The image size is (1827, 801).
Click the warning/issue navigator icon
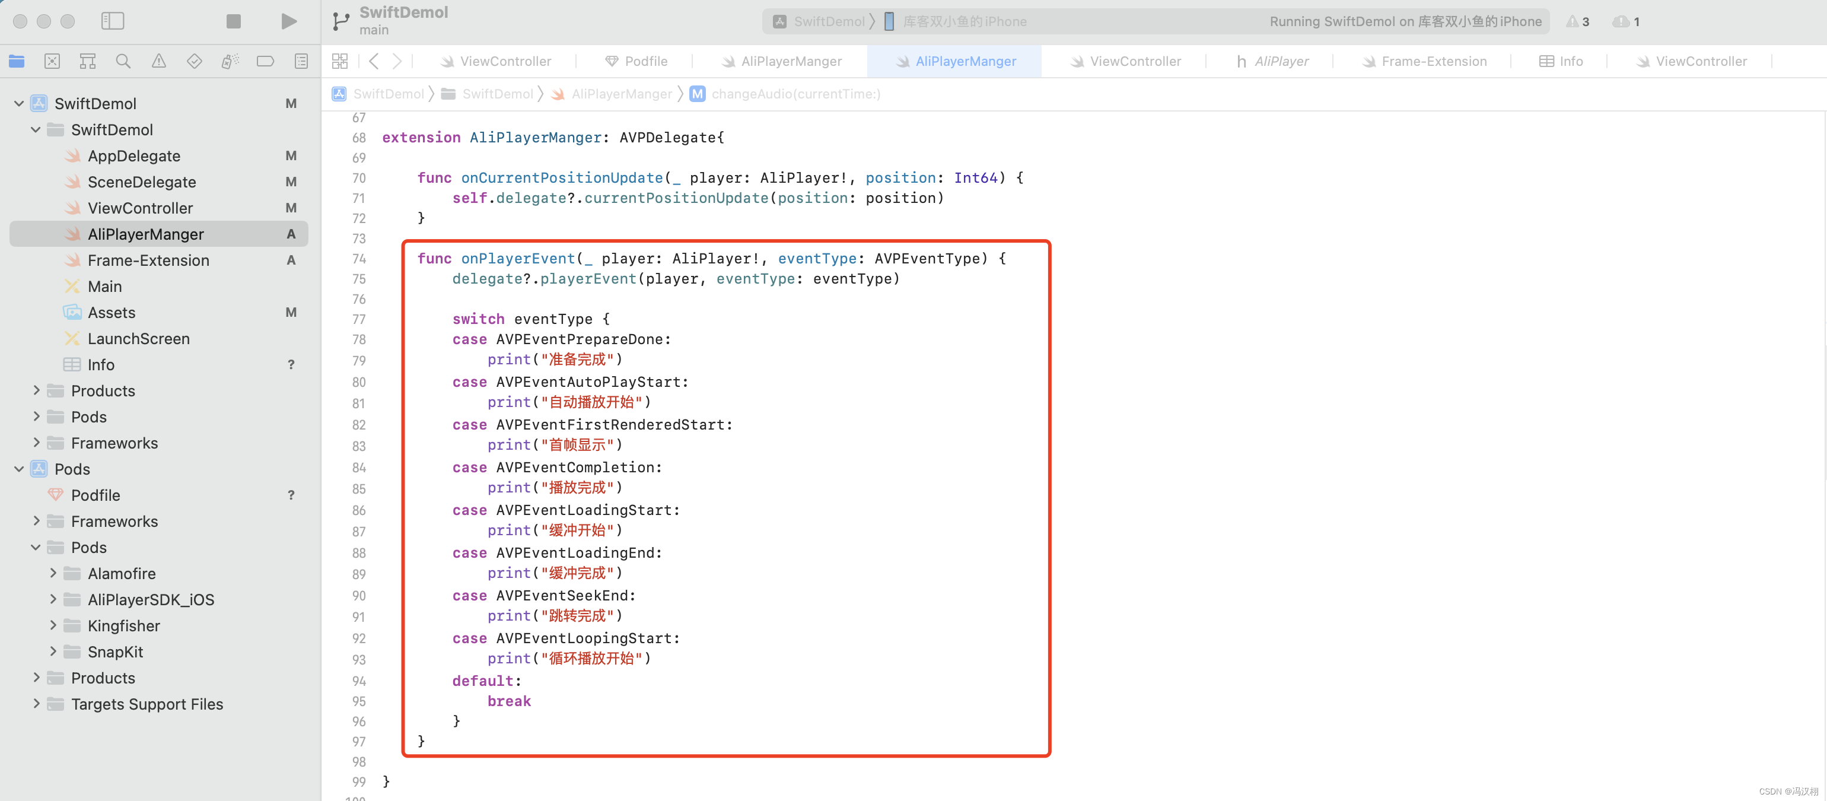[x=158, y=59]
